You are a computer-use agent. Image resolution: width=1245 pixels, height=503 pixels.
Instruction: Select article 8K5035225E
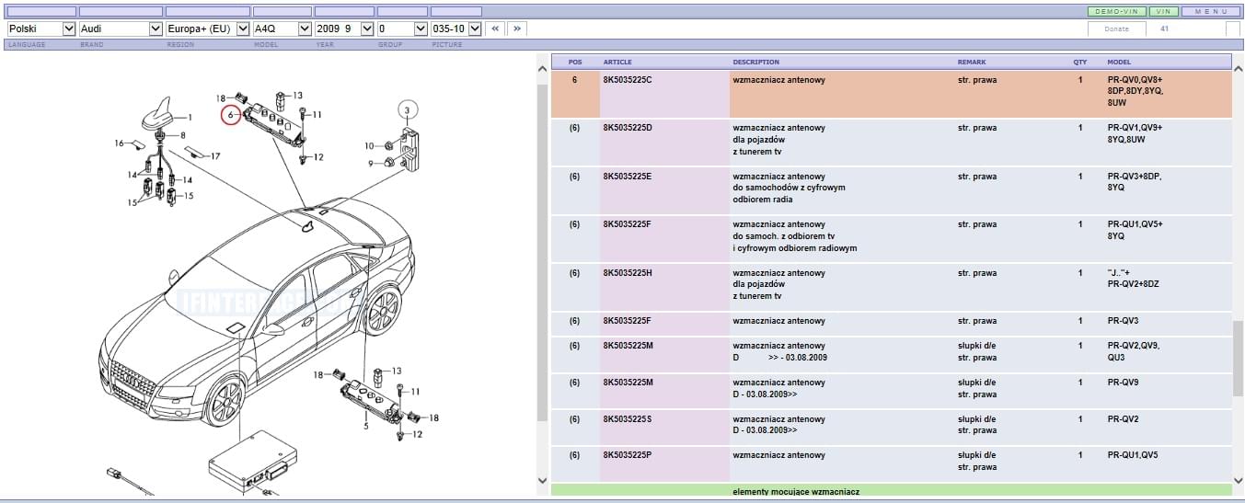coord(627,177)
